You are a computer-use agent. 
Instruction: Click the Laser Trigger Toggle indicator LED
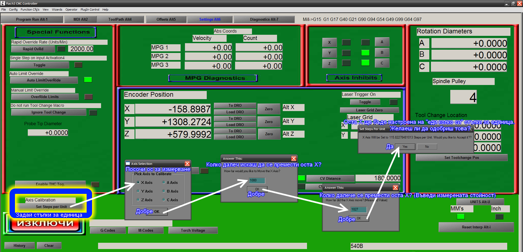pos(393,102)
